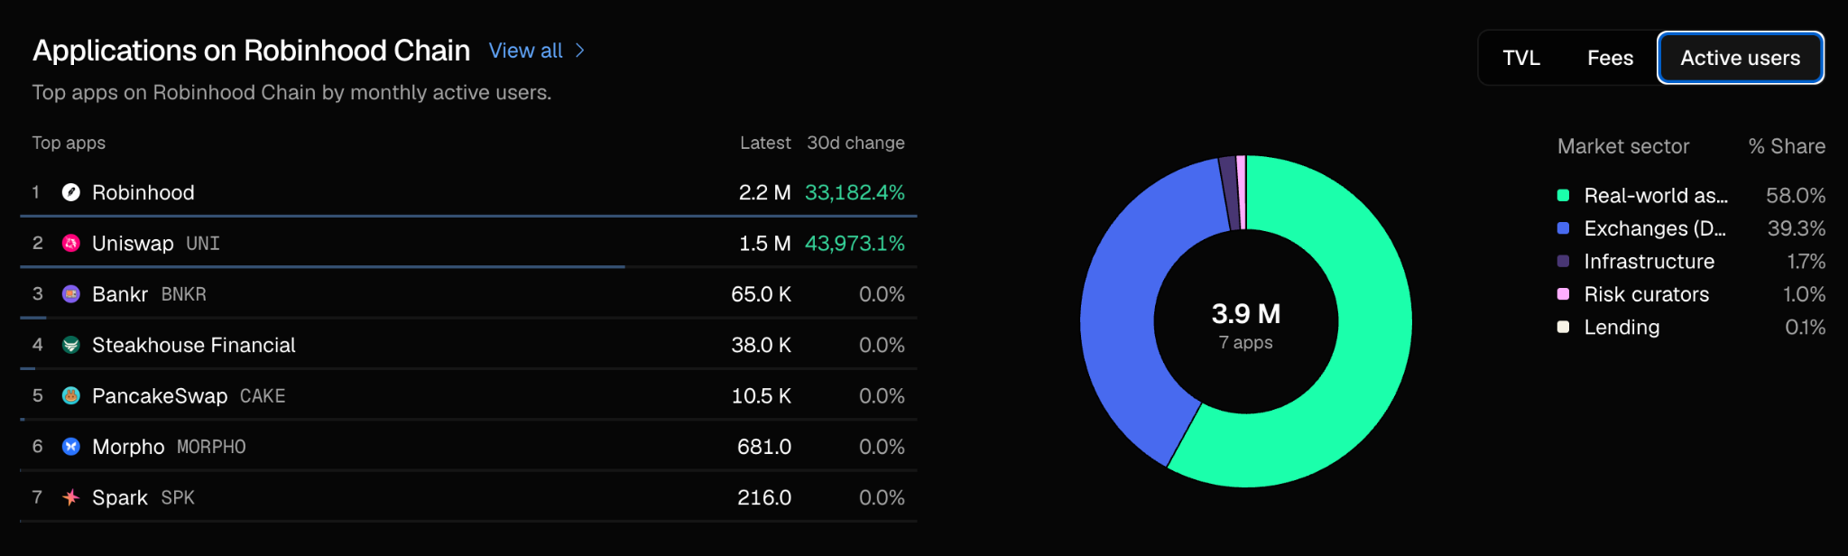Click the Infrastructure legend label
Viewport: 1848px width, 556px height.
pos(1649,262)
